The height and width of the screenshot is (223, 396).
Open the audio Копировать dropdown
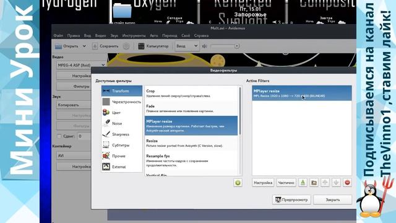coord(74,105)
